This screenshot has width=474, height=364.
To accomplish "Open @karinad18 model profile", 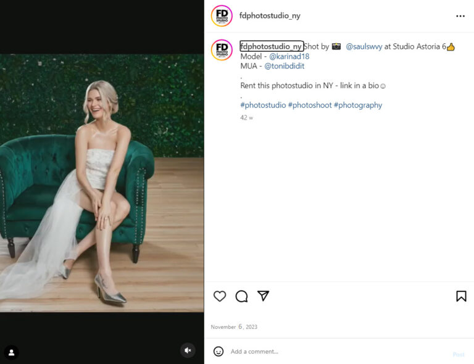I will [x=289, y=57].
